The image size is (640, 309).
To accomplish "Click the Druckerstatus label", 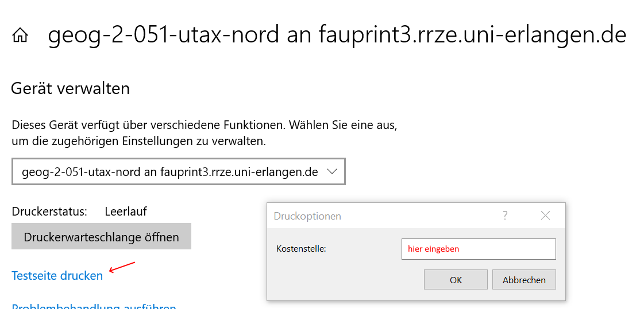I will (49, 212).
